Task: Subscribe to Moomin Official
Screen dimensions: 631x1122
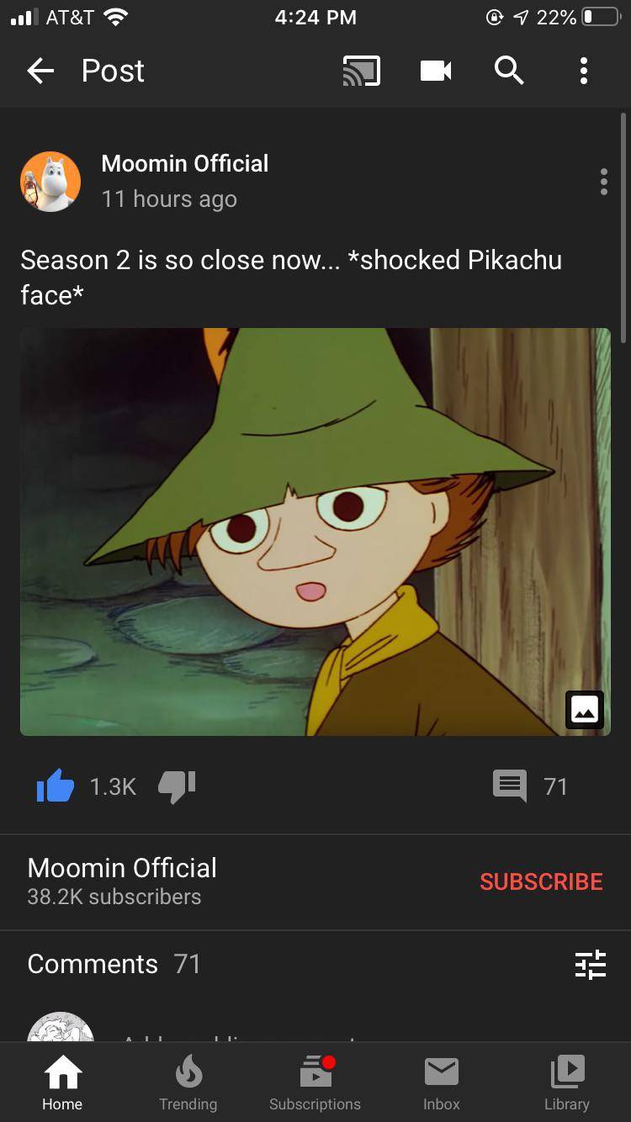Action: [x=541, y=881]
